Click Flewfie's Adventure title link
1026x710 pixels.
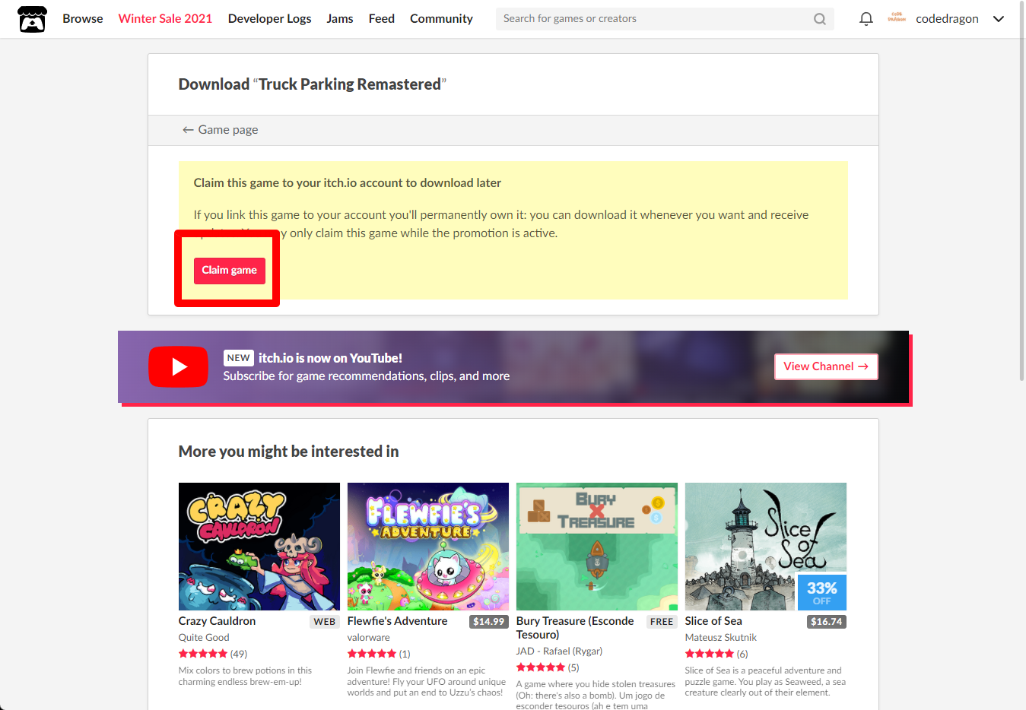397,621
